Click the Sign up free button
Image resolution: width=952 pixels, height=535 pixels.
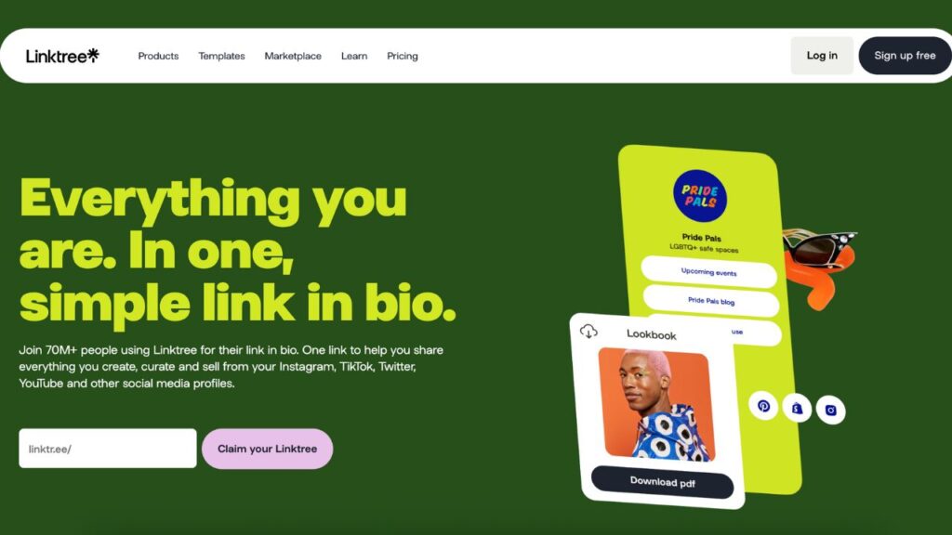pos(905,55)
